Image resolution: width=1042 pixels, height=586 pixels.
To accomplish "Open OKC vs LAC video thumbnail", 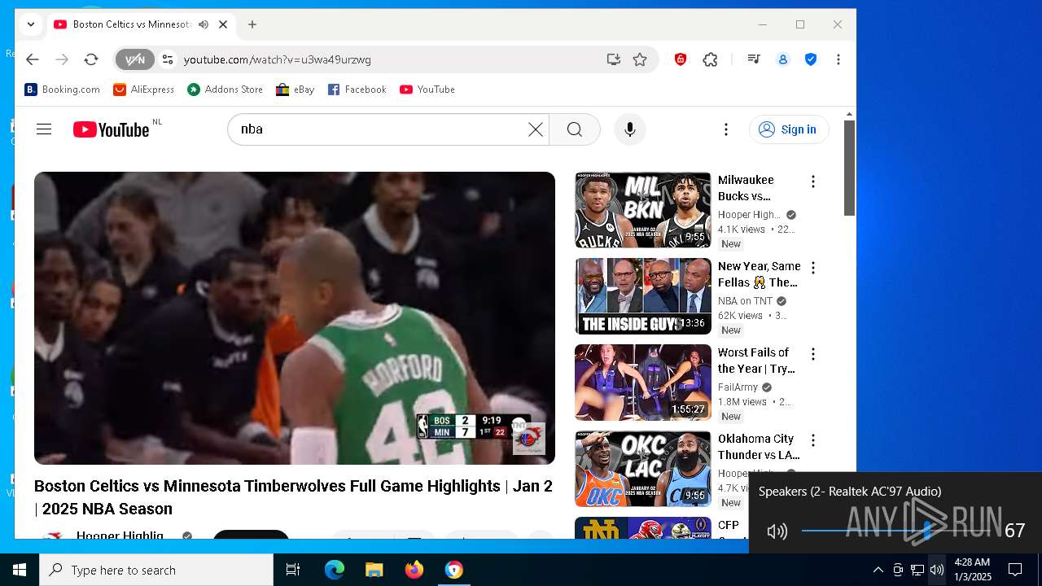I will [643, 469].
